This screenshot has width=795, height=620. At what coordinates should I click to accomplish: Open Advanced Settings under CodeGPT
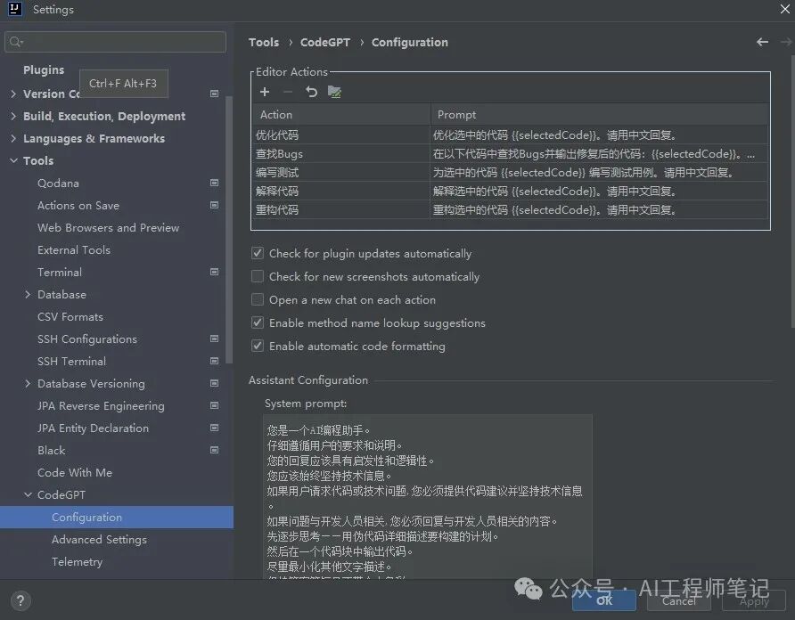click(x=99, y=539)
